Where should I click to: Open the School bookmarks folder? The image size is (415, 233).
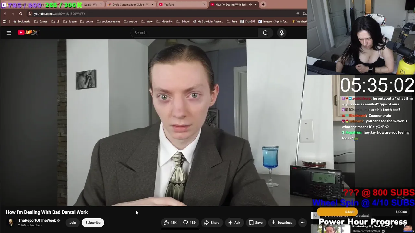coord(183,22)
